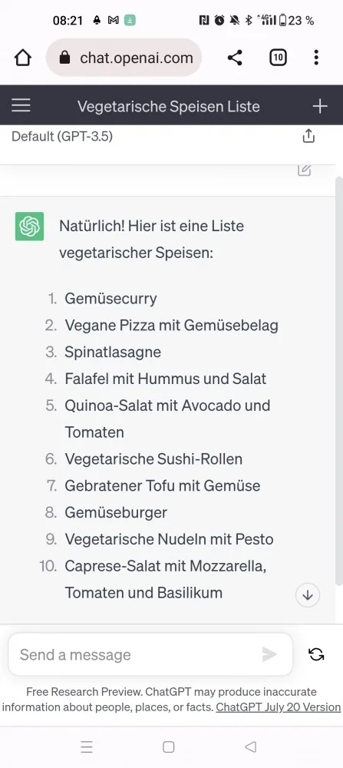Tap the chat.openai.com address bar
The height and width of the screenshot is (768, 343).
[124, 58]
